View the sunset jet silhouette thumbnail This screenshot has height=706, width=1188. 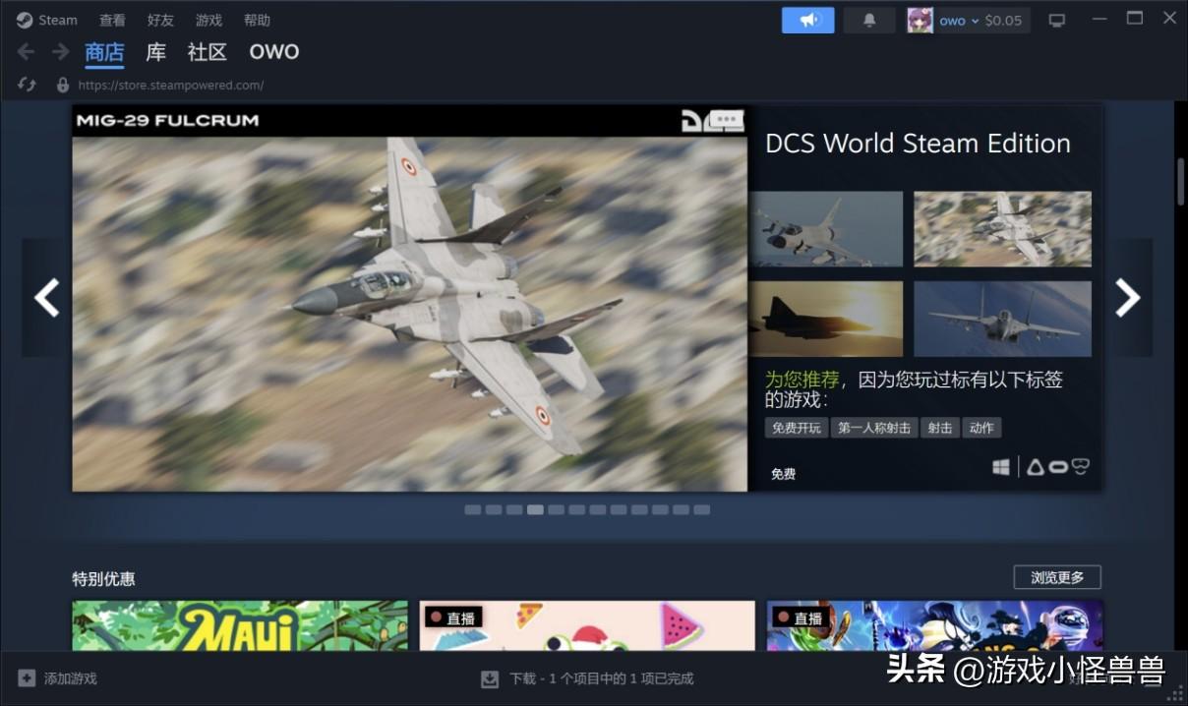coord(827,319)
